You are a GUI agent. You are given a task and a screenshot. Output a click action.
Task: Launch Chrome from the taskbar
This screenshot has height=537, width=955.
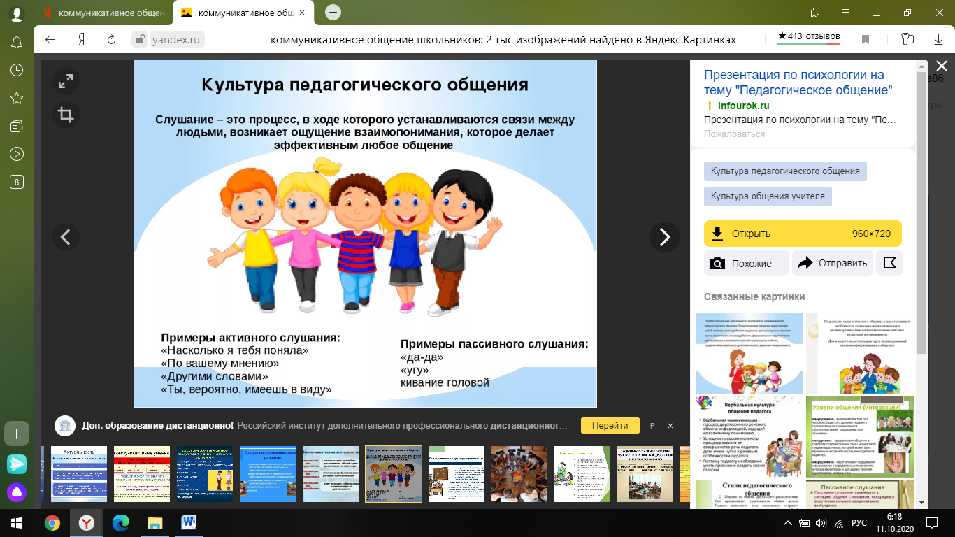coord(52,522)
